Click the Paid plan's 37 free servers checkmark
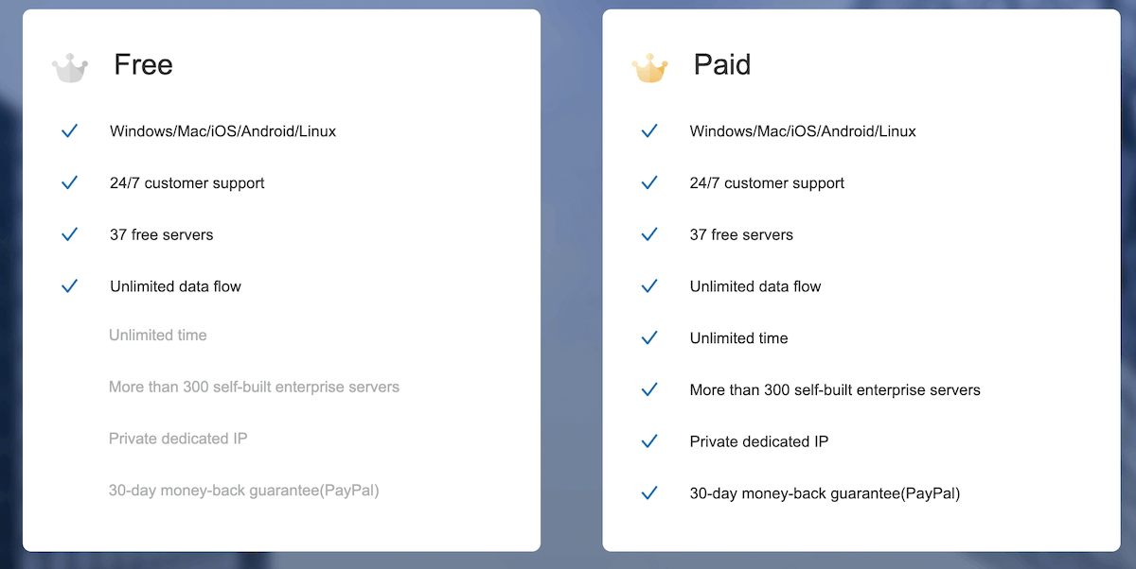 (649, 234)
